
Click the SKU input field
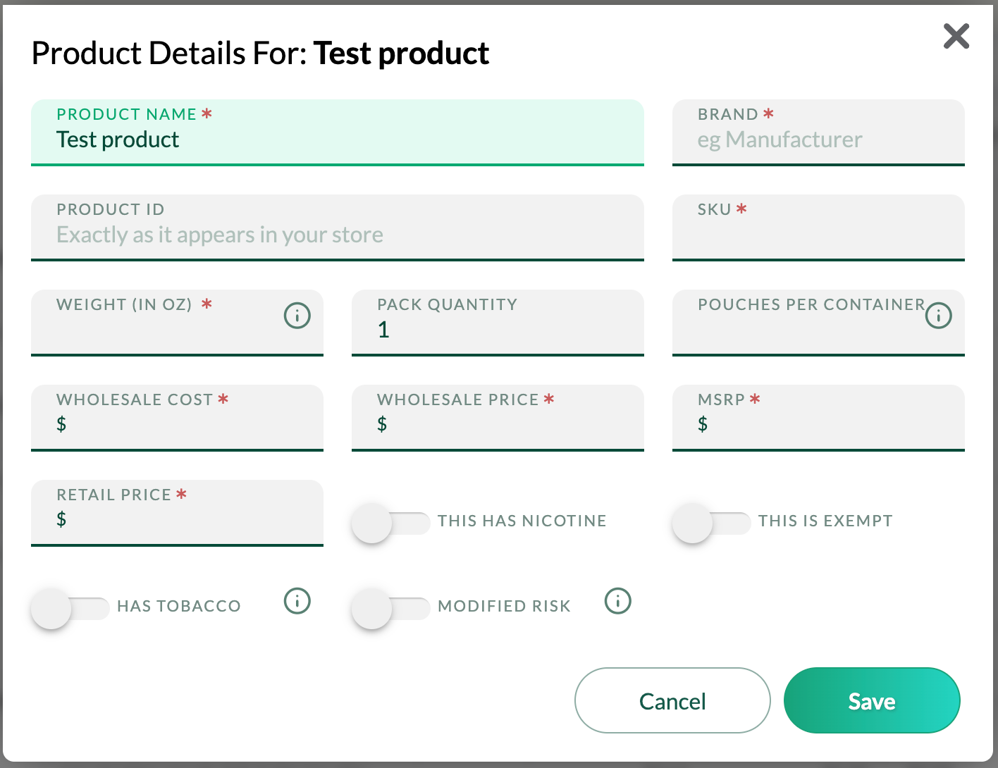pos(818,235)
